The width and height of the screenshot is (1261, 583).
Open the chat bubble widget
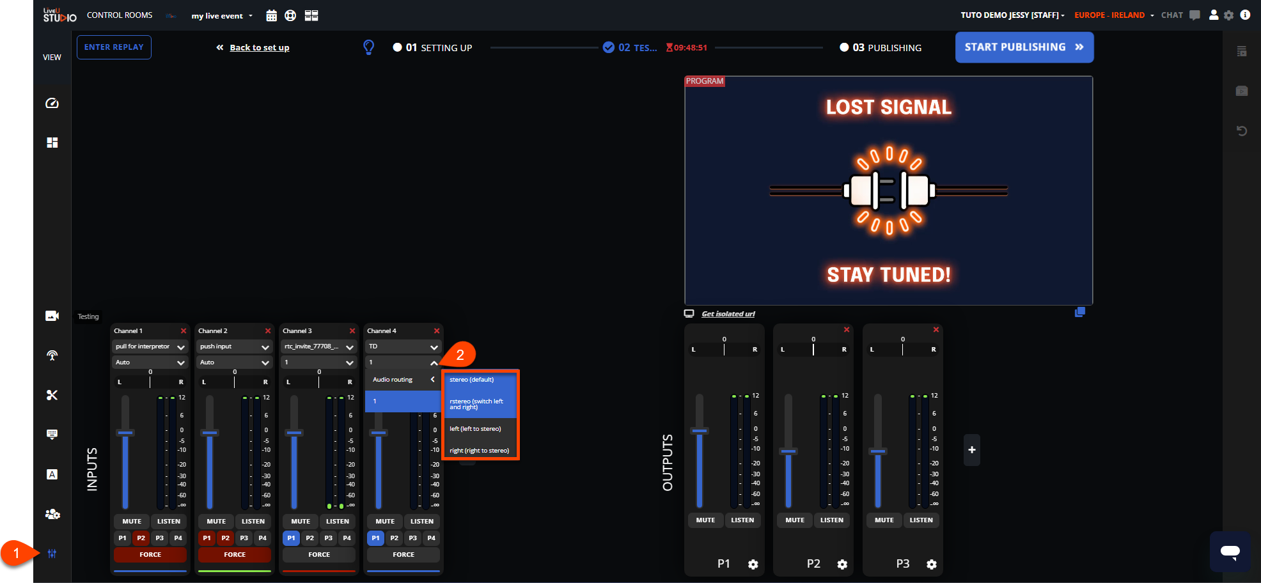pyautogui.click(x=1230, y=551)
